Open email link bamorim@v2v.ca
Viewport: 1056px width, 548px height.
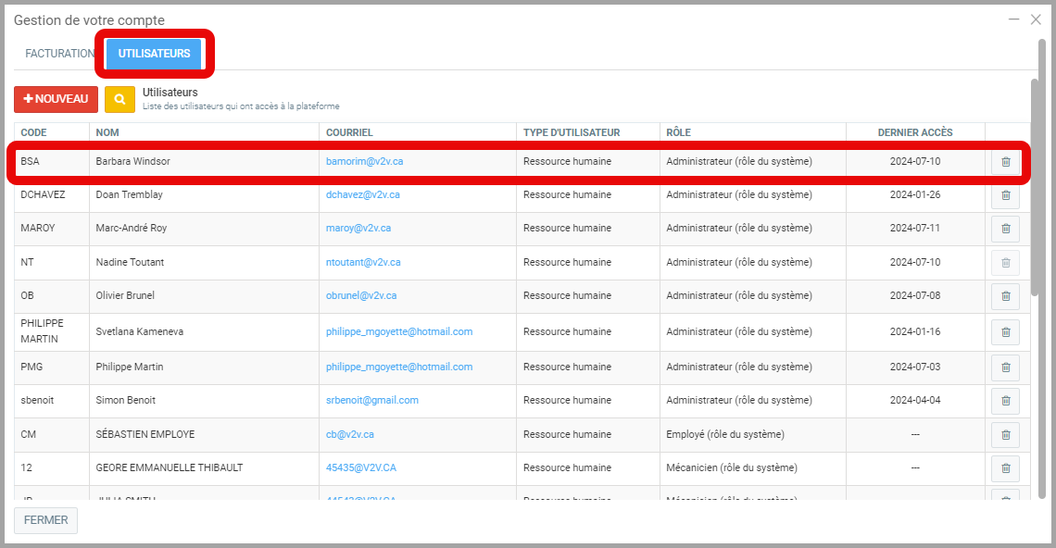364,161
